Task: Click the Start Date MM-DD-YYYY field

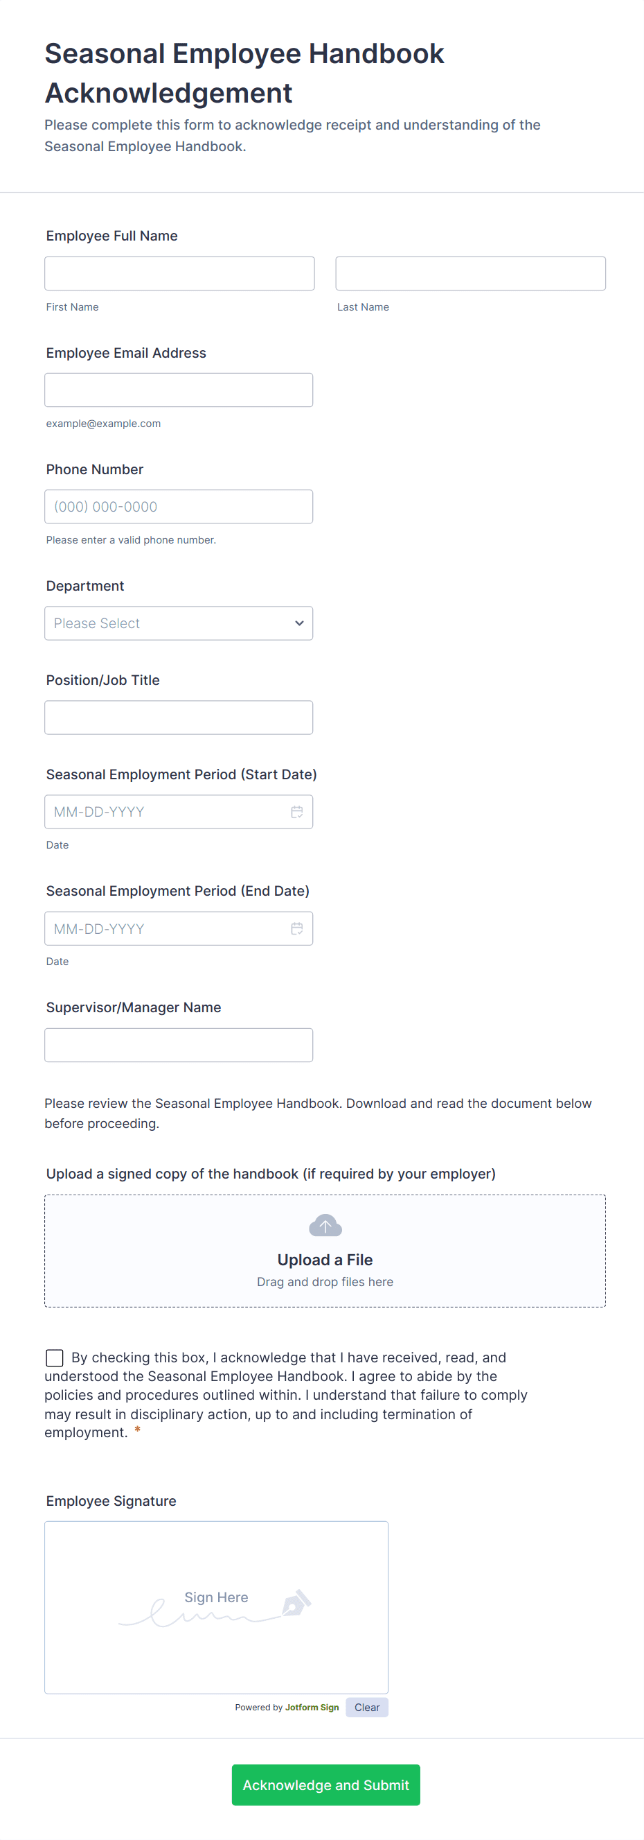Action: (x=164, y=811)
